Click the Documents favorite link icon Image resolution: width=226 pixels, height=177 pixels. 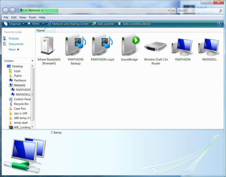click(5, 44)
